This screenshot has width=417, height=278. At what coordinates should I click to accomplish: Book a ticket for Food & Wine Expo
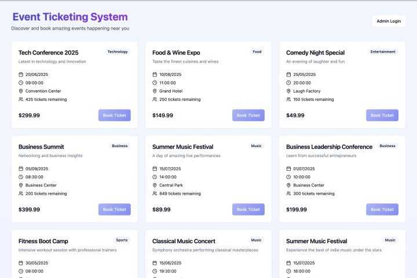tap(248, 115)
